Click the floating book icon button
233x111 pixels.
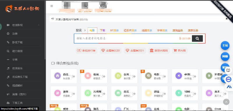228,70
